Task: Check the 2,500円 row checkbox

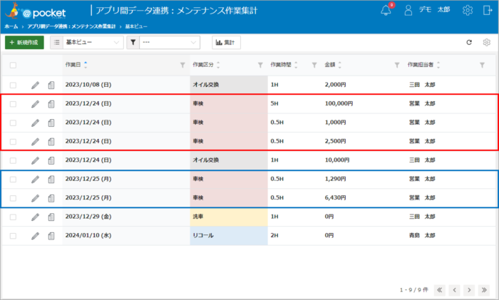Action: (x=13, y=142)
